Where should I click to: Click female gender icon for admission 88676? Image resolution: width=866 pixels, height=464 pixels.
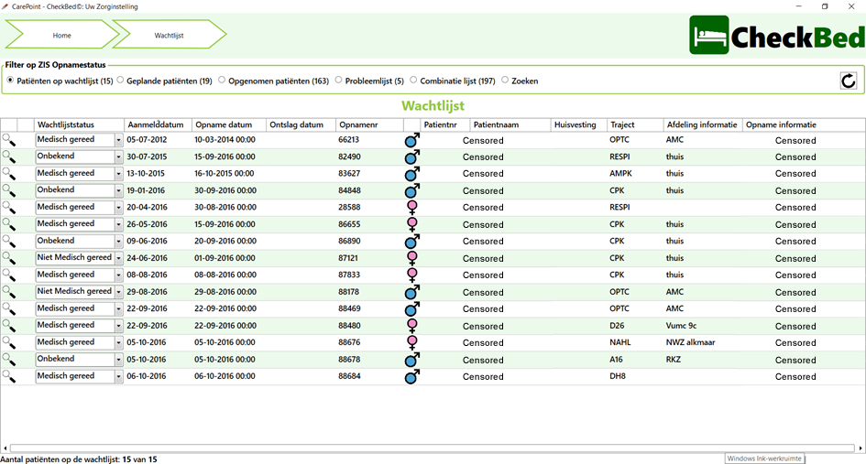click(412, 342)
